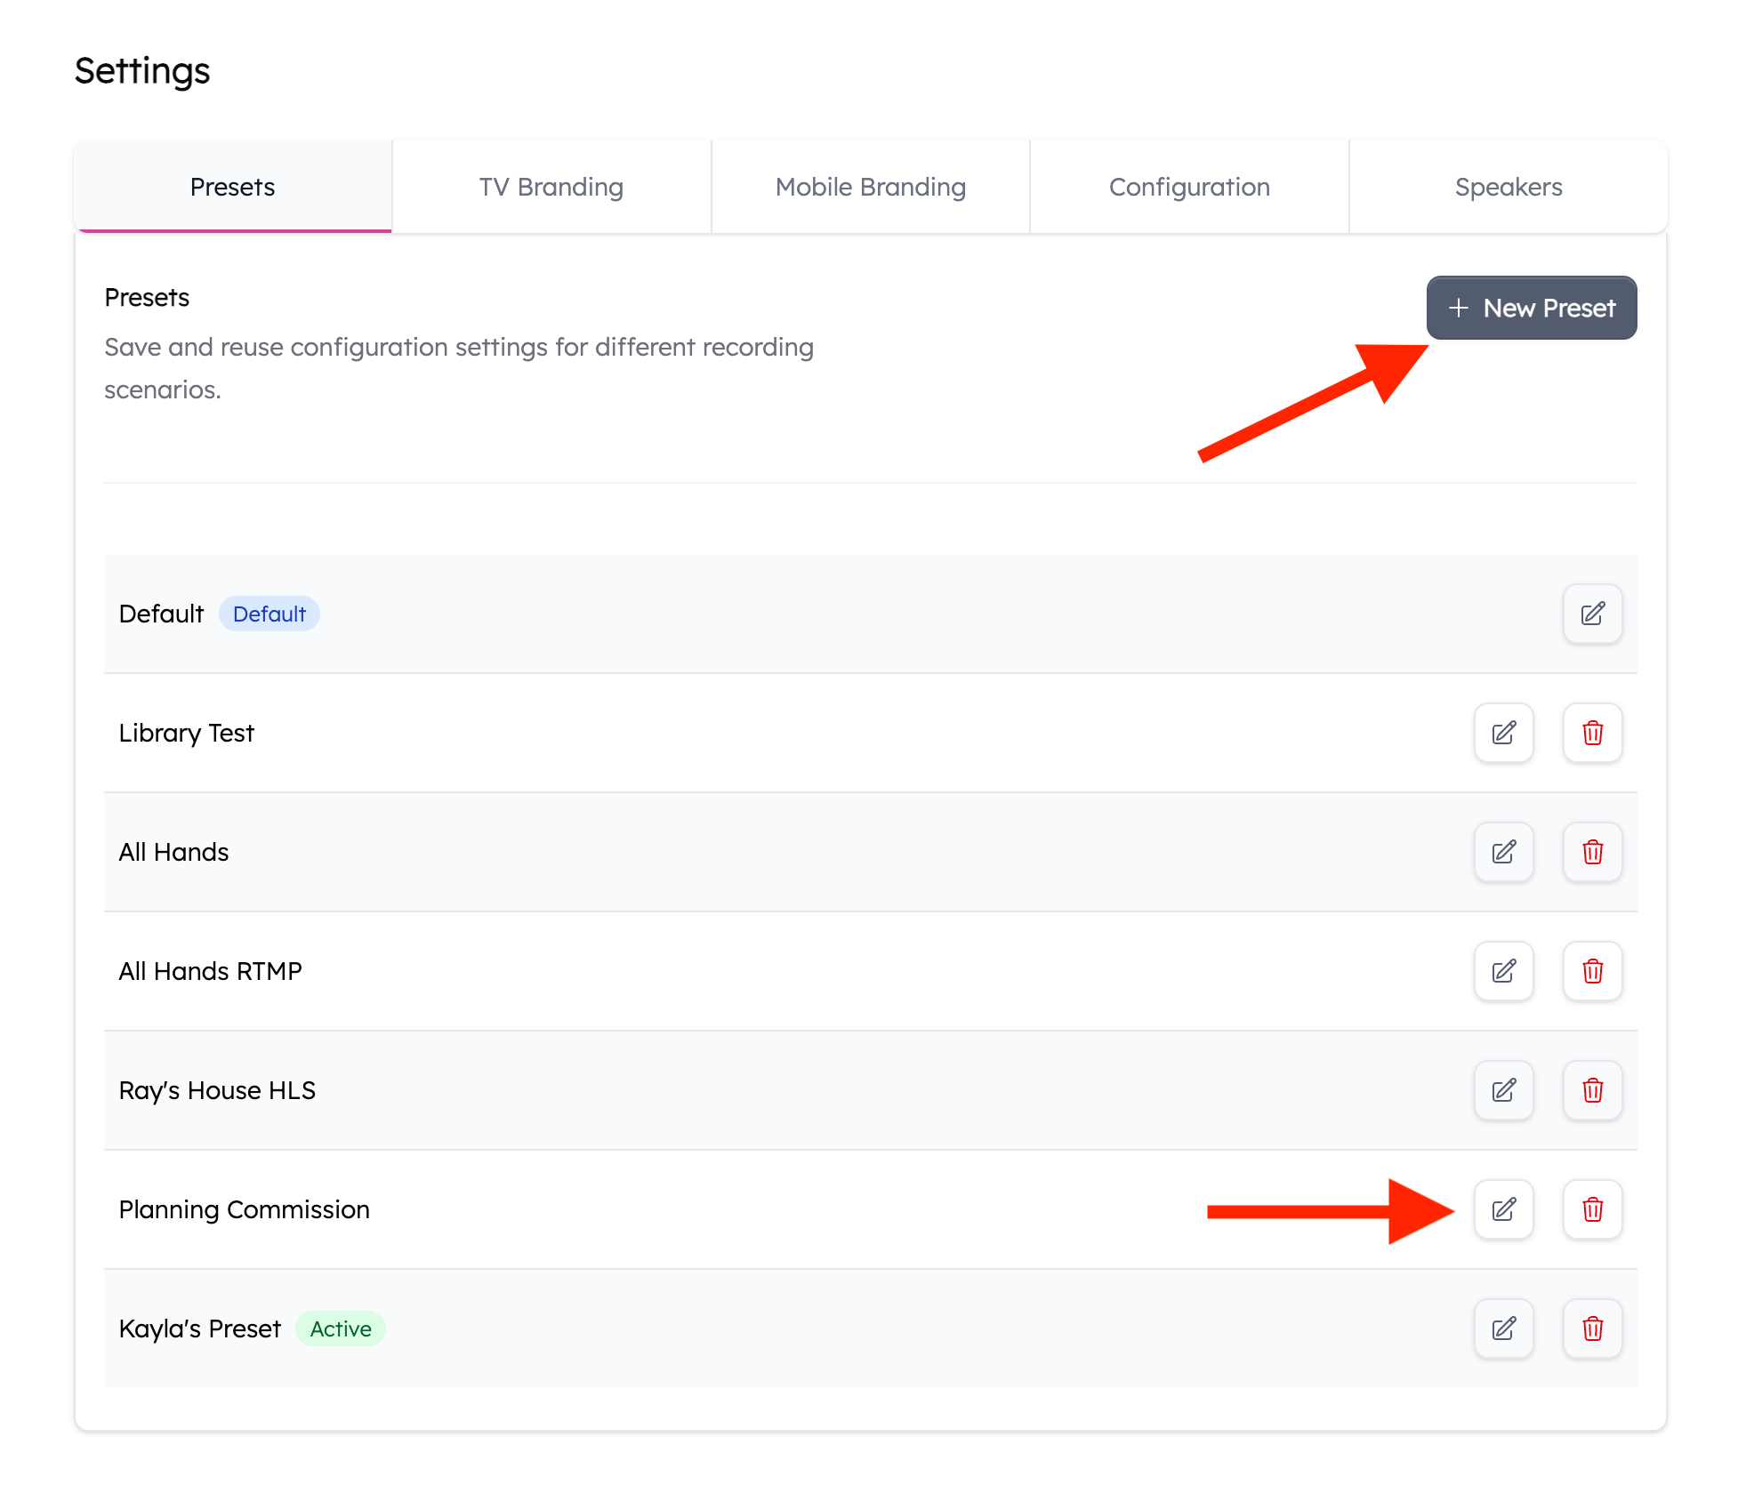Switch to the TV Branding tab
Viewport: 1738px width, 1485px height.
(x=551, y=187)
